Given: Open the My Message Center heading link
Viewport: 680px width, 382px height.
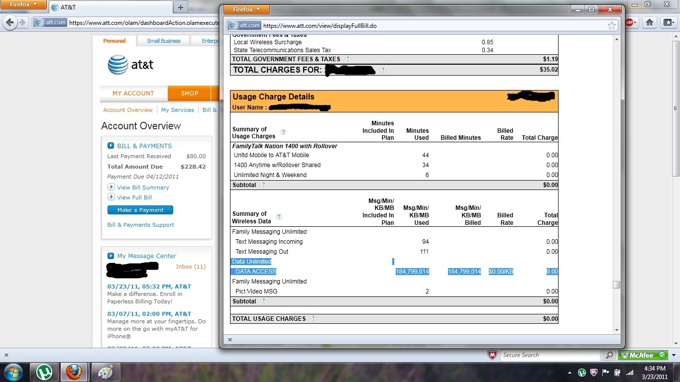Looking at the screenshot, I should 147,256.
